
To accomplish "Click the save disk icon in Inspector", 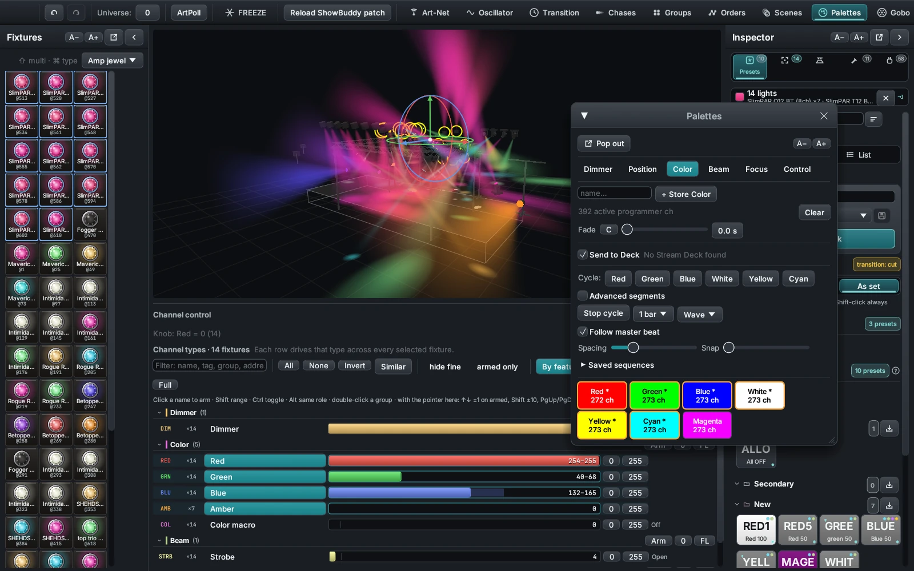I will 882,215.
